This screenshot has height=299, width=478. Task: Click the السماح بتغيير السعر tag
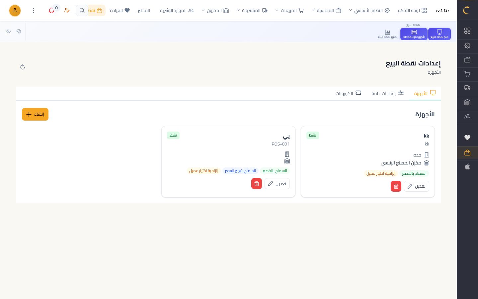click(x=240, y=171)
